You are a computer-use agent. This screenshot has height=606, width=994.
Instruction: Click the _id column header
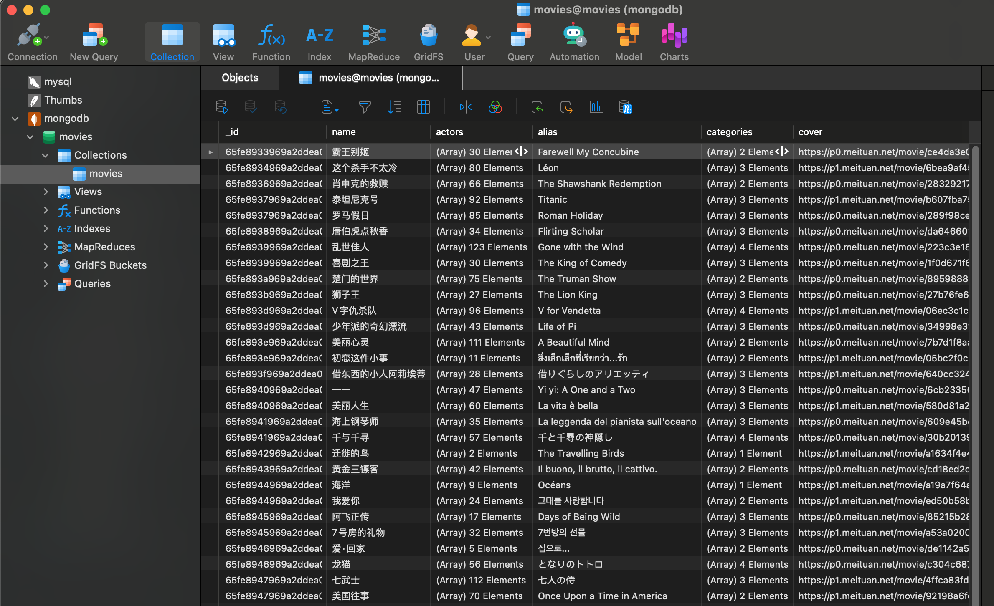click(x=272, y=132)
